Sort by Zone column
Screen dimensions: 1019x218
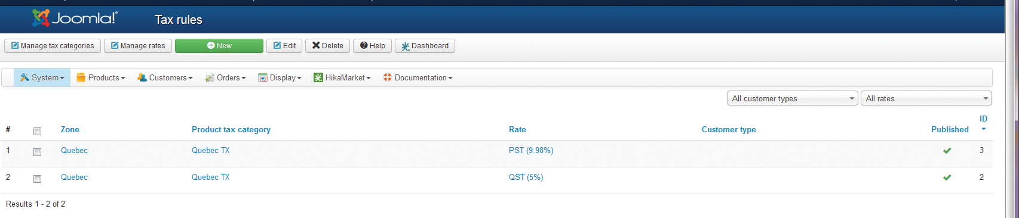point(70,129)
